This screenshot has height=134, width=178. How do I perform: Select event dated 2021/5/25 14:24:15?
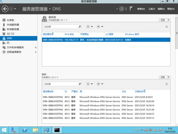tap(106, 114)
